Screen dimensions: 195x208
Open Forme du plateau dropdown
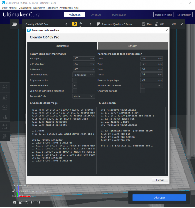84,75
